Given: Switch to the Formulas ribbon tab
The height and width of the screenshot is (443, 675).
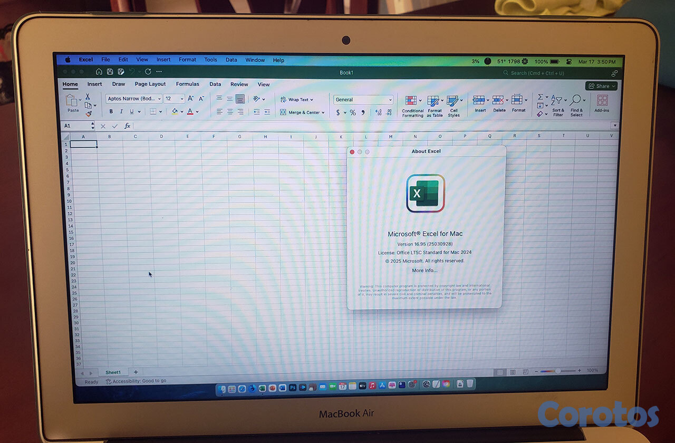Looking at the screenshot, I should pyautogui.click(x=187, y=84).
